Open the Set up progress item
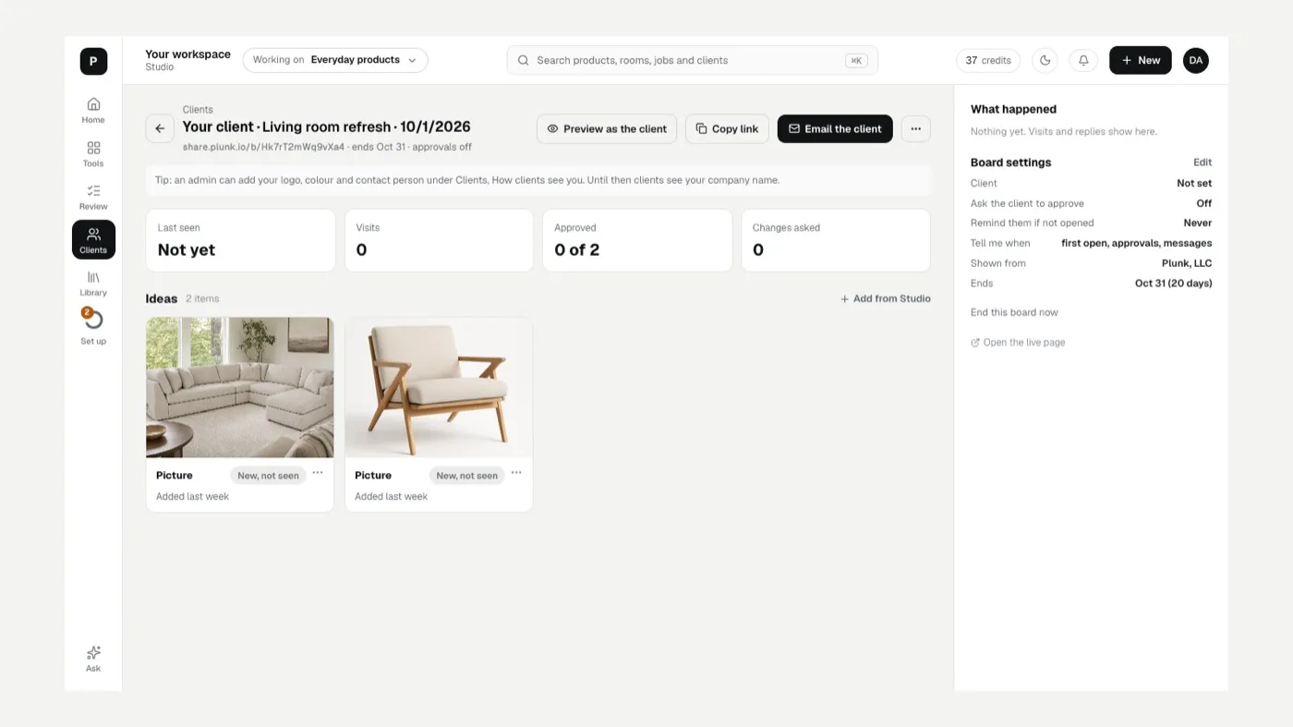 (93, 327)
